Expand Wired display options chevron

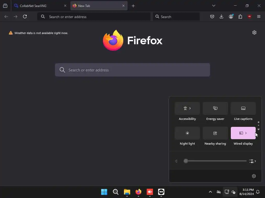(x=246, y=133)
